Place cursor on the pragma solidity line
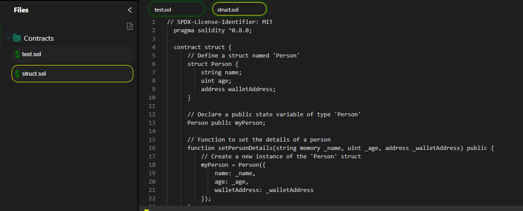523x211 pixels. pyautogui.click(x=213, y=30)
